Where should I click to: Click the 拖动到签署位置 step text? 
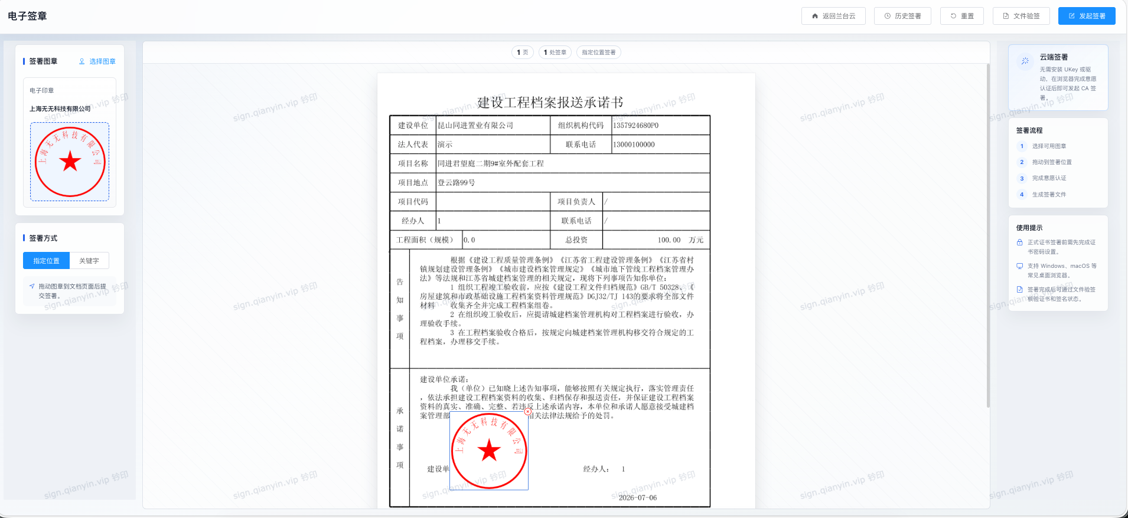click(1052, 162)
